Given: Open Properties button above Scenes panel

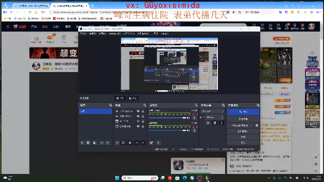Looking at the screenshot, I should (120, 98).
